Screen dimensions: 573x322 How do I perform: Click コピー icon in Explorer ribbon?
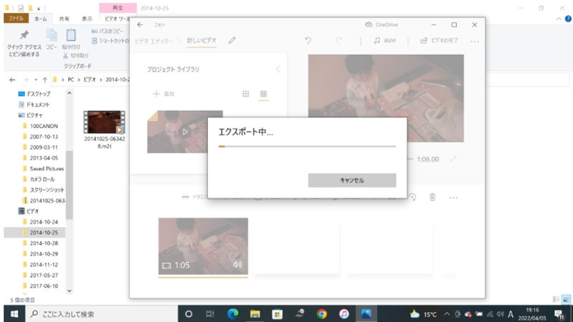[52, 39]
